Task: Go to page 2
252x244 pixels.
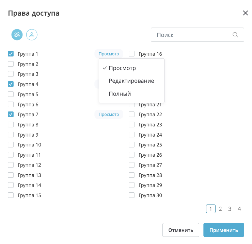Action: click(x=220, y=209)
